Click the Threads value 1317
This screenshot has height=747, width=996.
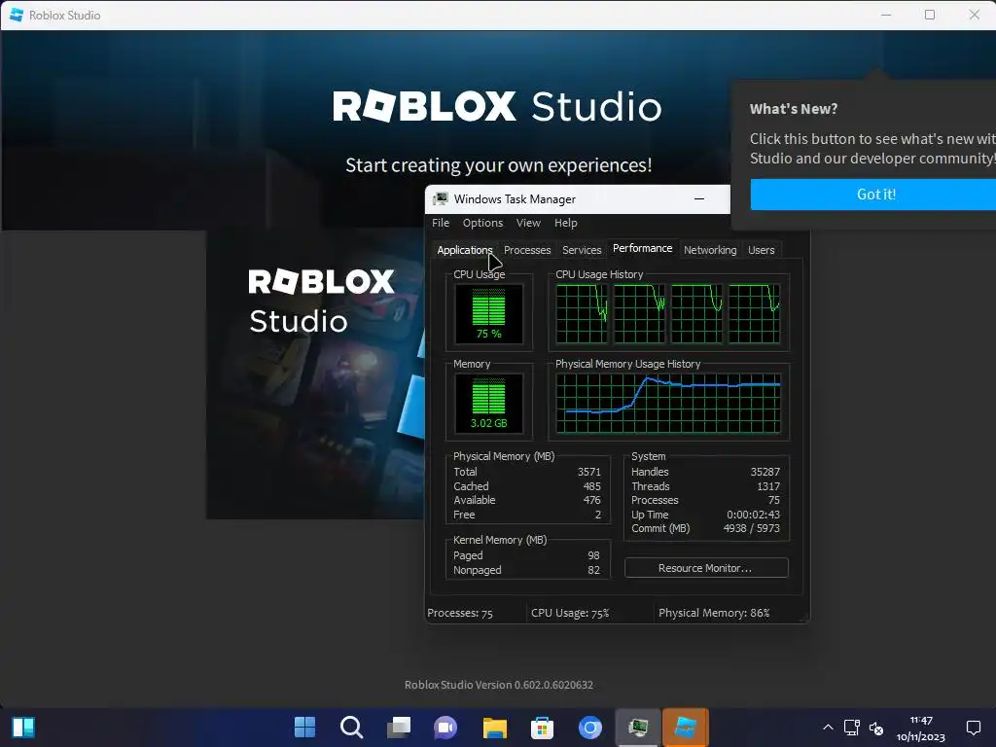(x=768, y=486)
